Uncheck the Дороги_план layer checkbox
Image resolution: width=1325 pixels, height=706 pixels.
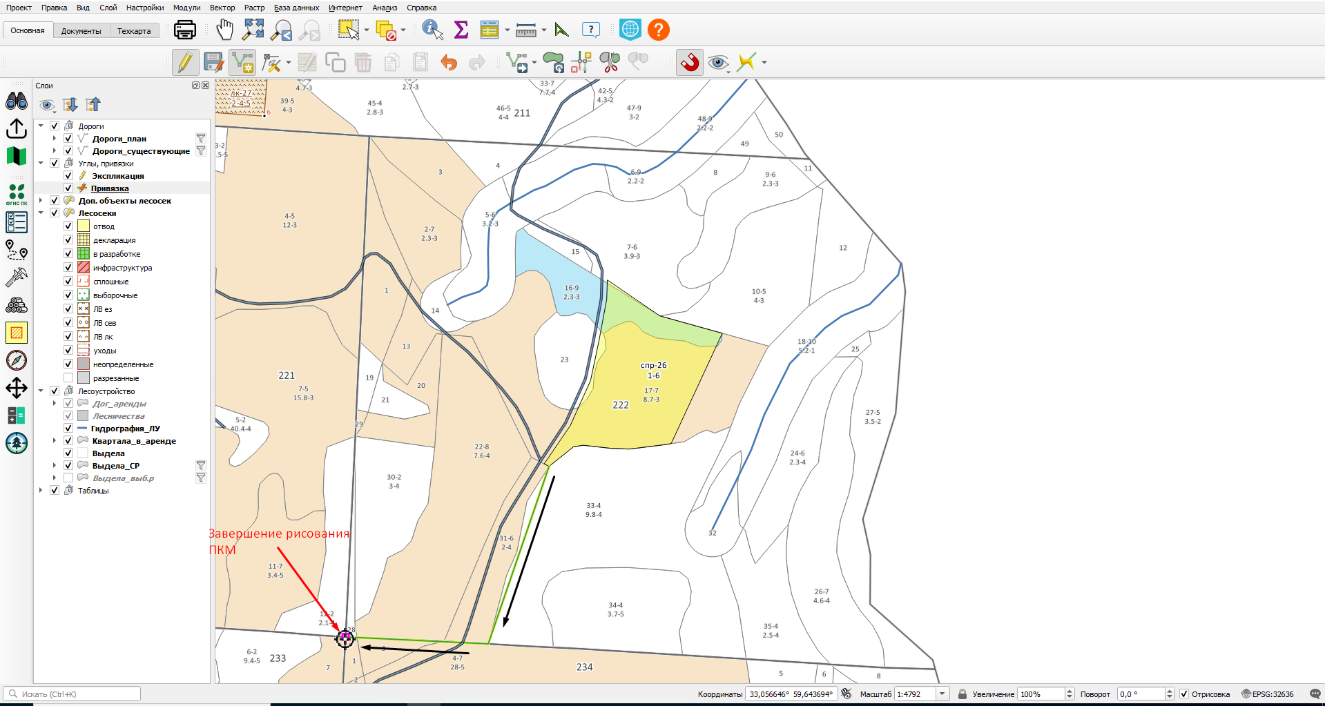[68, 138]
